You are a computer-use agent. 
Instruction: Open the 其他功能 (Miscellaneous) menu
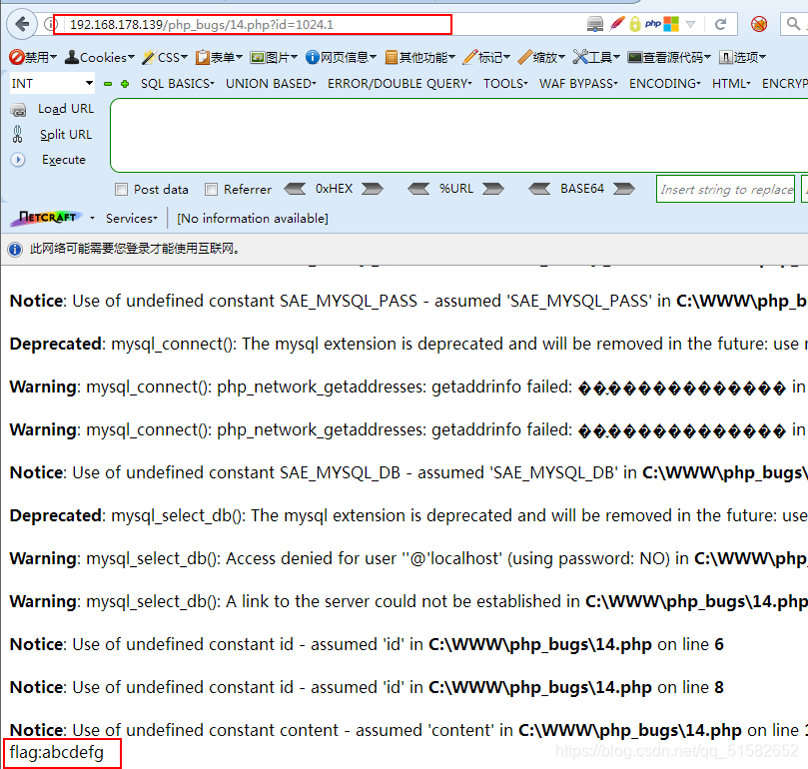(419, 57)
